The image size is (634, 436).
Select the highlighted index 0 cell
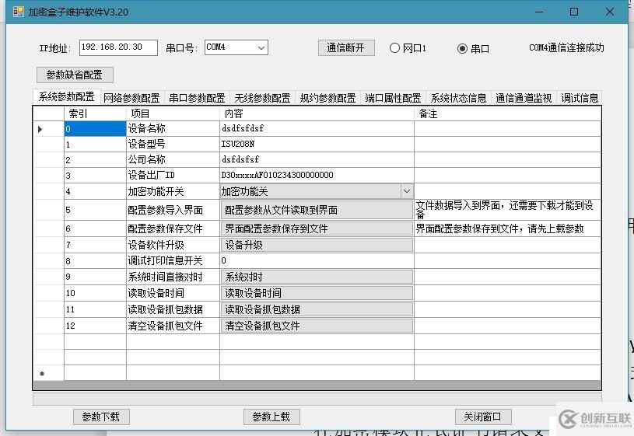point(95,129)
